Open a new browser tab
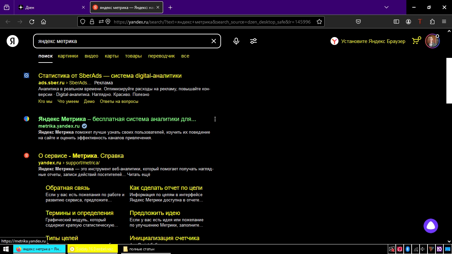Viewport: 452px width, 254px height. pos(170,7)
